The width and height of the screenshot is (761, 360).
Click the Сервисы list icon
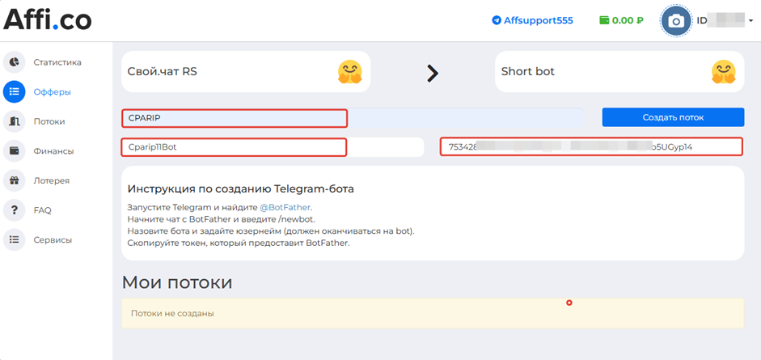(14, 239)
